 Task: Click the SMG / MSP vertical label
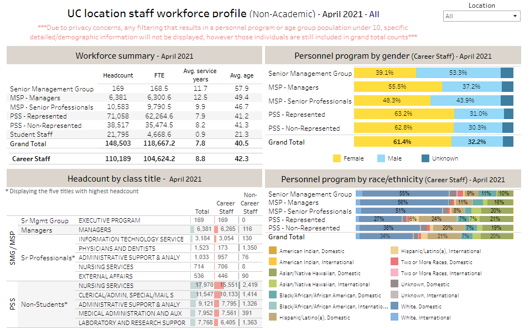point(13,248)
